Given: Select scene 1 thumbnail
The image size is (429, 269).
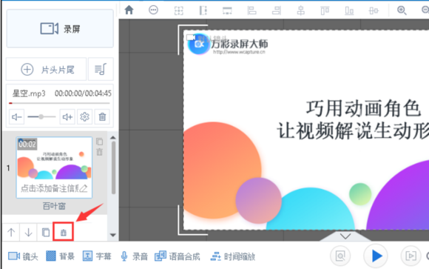Looking at the screenshot, I should (x=54, y=167).
